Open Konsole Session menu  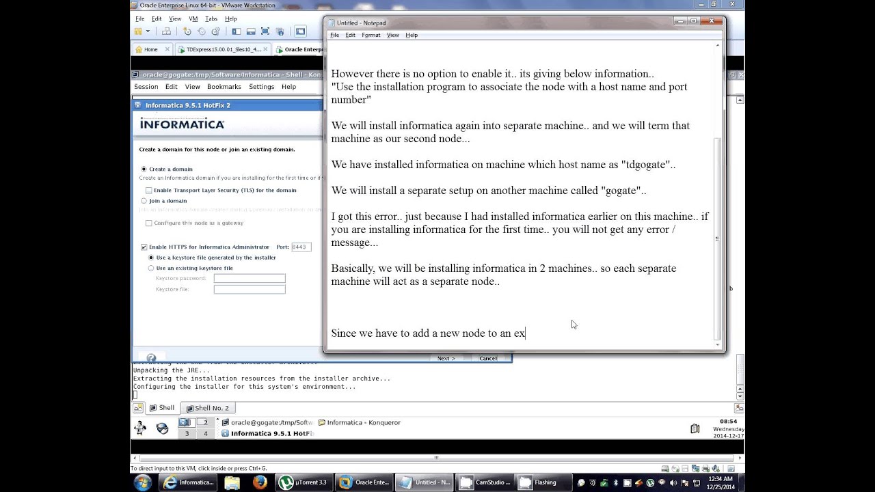pos(146,87)
